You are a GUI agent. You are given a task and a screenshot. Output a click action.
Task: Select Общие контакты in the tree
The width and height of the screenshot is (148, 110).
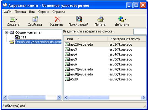(28, 32)
